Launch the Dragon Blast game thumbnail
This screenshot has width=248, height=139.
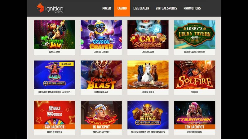[101, 75]
